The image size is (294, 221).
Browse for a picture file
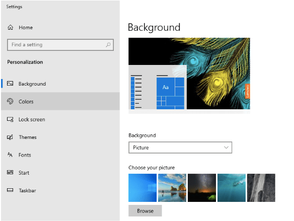[x=145, y=211]
